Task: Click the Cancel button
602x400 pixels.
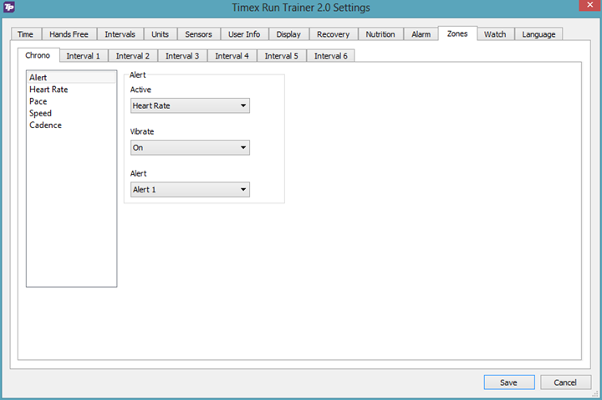Action: (565, 382)
